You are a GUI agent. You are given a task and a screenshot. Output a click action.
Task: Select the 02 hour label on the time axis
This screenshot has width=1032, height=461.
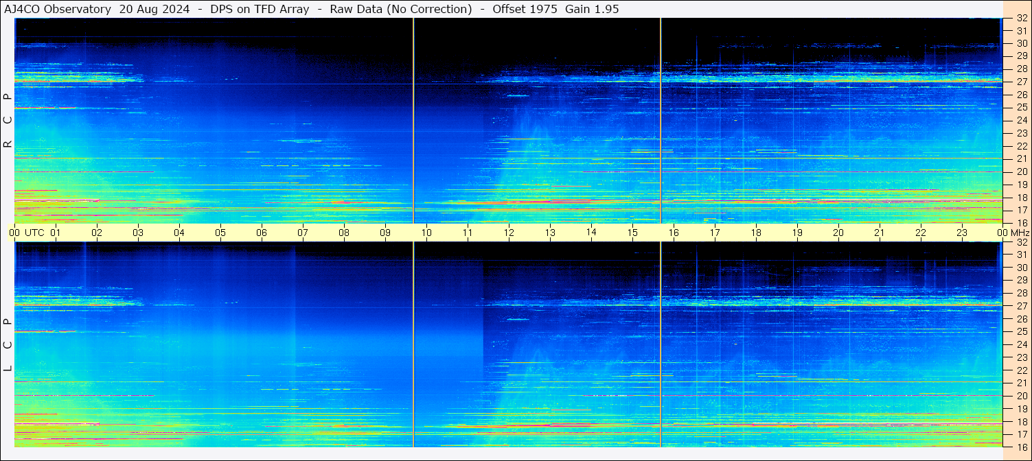[x=97, y=233]
